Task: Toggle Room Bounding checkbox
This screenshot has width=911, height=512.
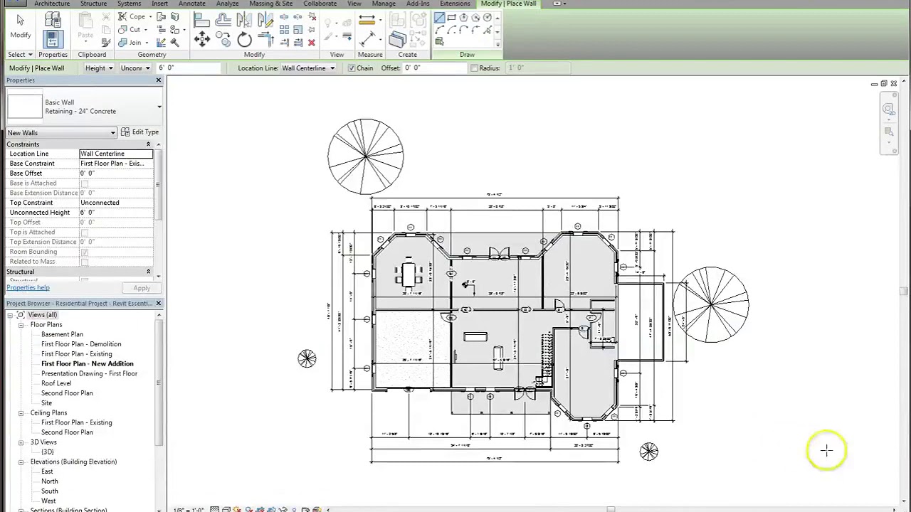Action: [85, 252]
